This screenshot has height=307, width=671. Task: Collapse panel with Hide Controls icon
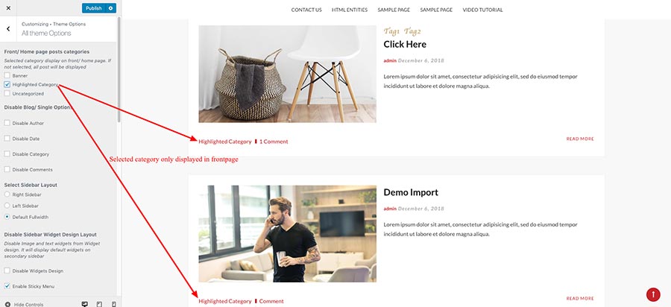coord(7,305)
